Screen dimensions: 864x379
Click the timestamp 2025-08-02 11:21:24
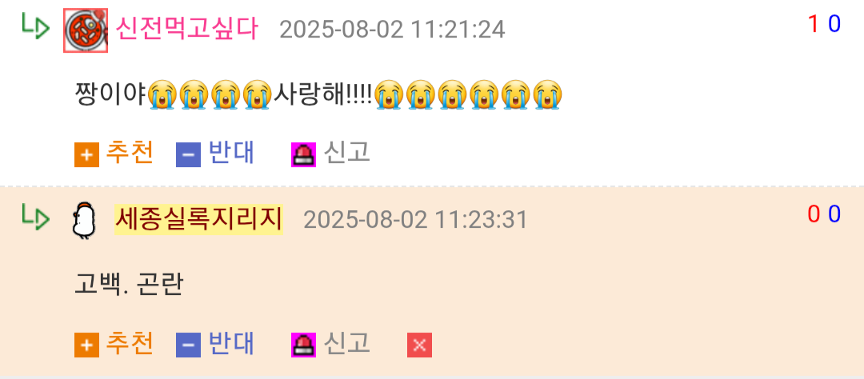click(x=392, y=30)
